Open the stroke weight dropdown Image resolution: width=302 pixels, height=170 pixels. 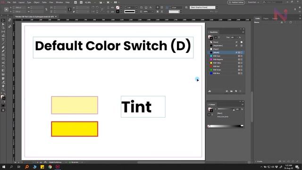coord(136,8)
